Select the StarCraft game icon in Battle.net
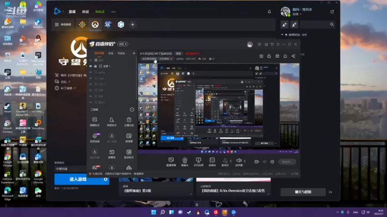The width and height of the screenshot is (387, 217). tap(108, 25)
